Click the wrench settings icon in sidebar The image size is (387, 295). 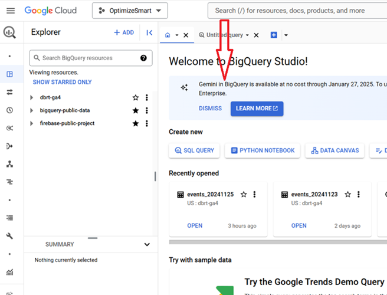[9, 236]
